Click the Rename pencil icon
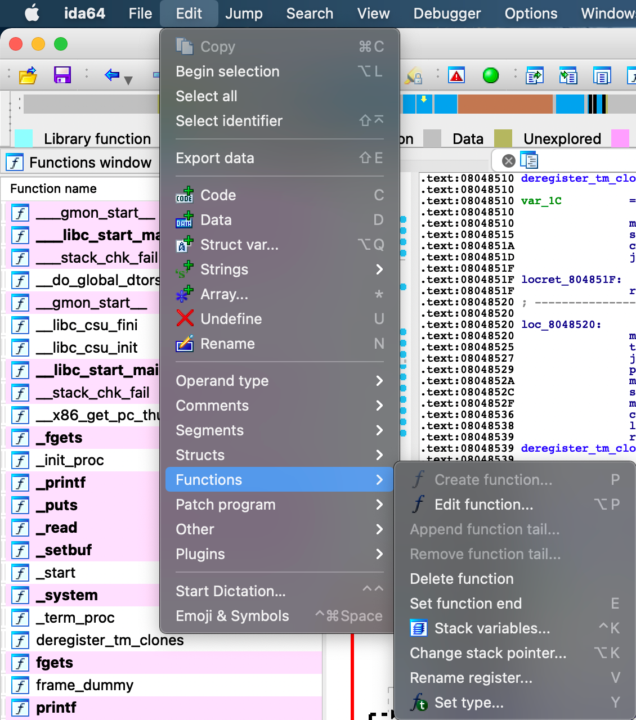Image resolution: width=636 pixels, height=720 pixels. [x=185, y=343]
